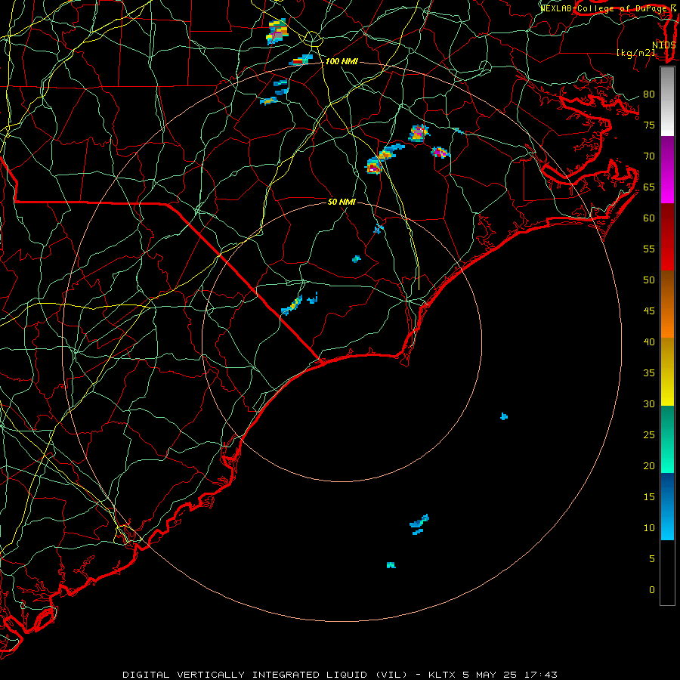
Task: Click the 70 value on the color scale
Action: coord(649,156)
